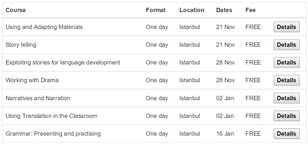Open Details for Working with Drama
The height and width of the screenshot is (144, 308).
point(286,80)
